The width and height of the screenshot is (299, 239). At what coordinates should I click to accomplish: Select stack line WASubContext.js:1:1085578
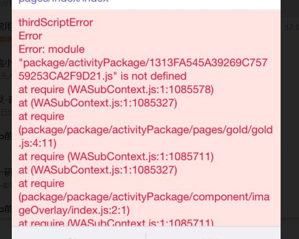point(116,89)
